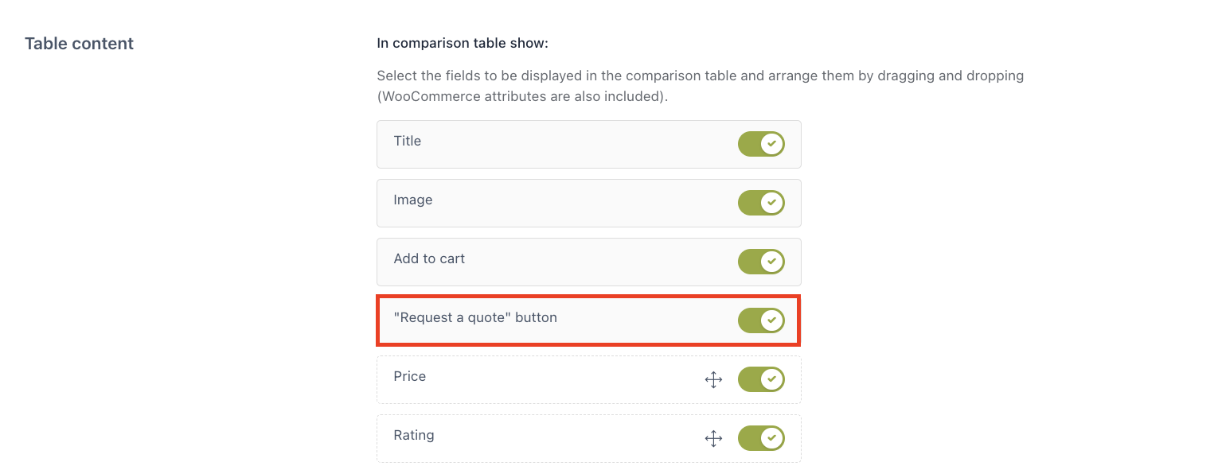Switch off the "Request a quote" button toggle
Image resolution: width=1218 pixels, height=466 pixels.
[x=761, y=320]
